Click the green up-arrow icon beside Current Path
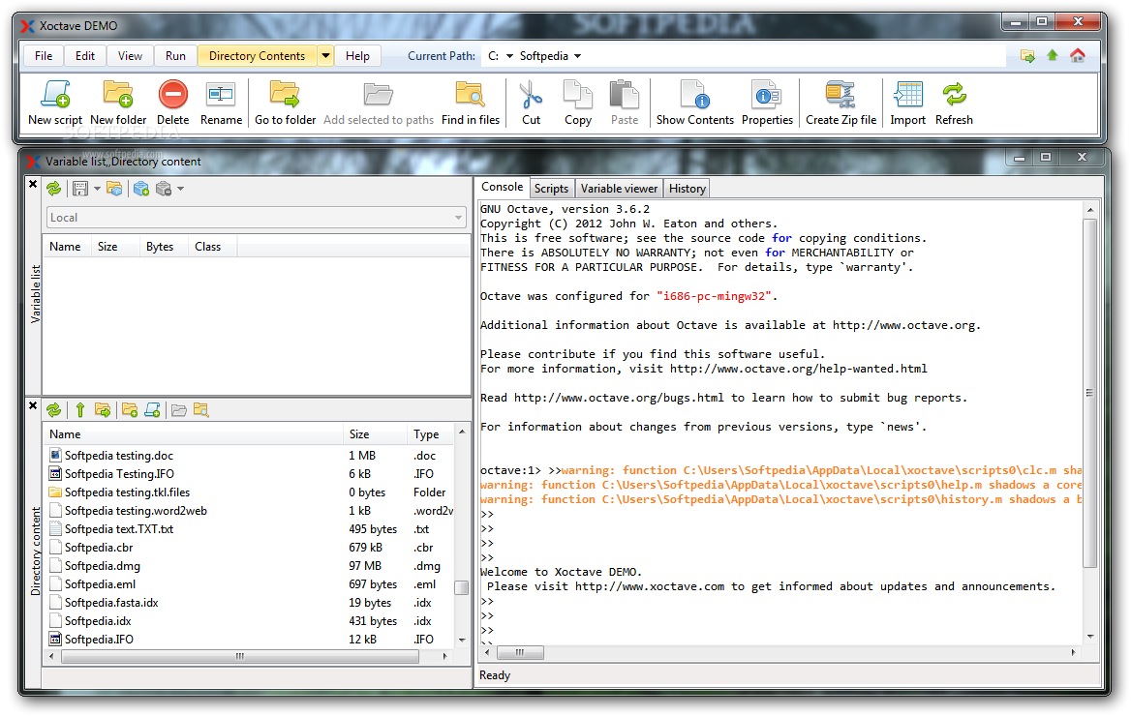 [x=1053, y=55]
